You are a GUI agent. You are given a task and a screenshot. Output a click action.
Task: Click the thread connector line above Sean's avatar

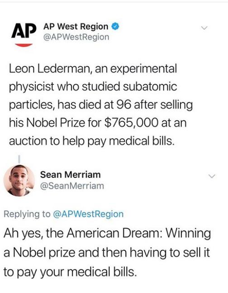pyautogui.click(x=19, y=159)
